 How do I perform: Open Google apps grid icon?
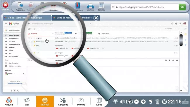(180, 23)
